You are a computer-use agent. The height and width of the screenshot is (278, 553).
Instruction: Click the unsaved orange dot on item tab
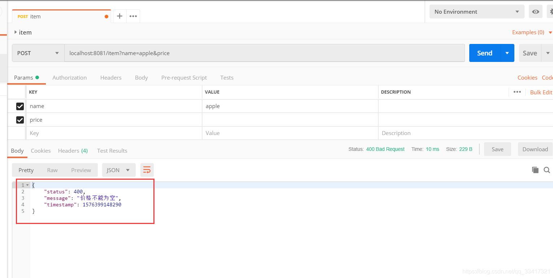coord(106,17)
